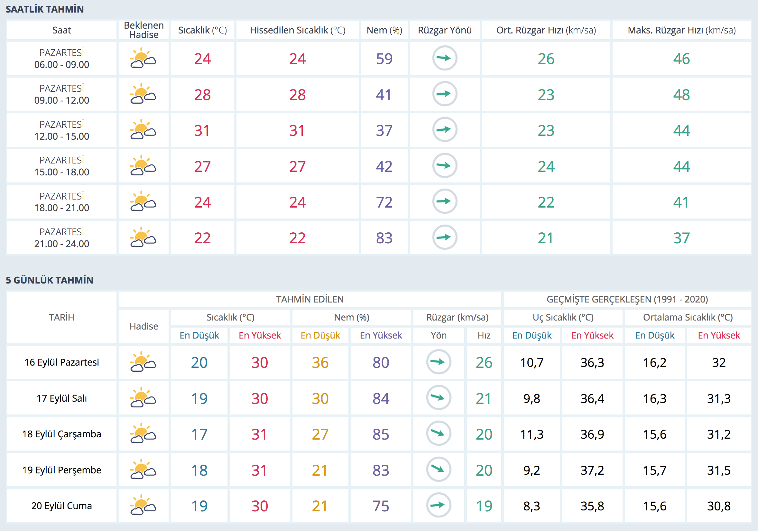Viewport: 758px width, 531px height.
Task: Click the Nem (%) hourly column header
Action: pyautogui.click(x=384, y=30)
